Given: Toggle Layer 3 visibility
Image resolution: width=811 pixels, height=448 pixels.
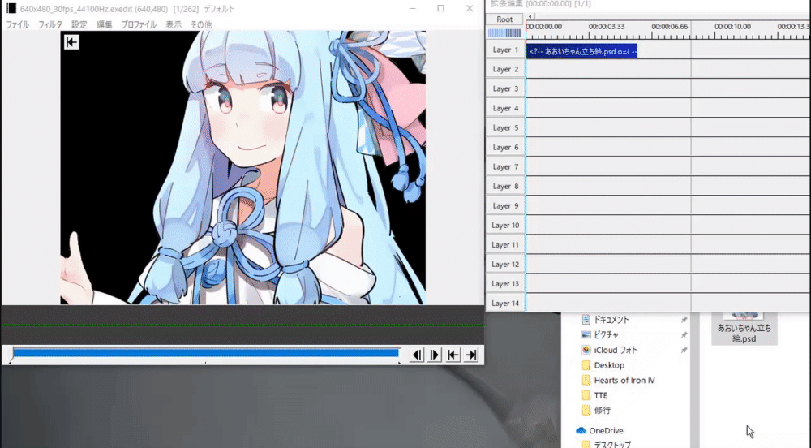Looking at the screenshot, I should click(x=504, y=88).
